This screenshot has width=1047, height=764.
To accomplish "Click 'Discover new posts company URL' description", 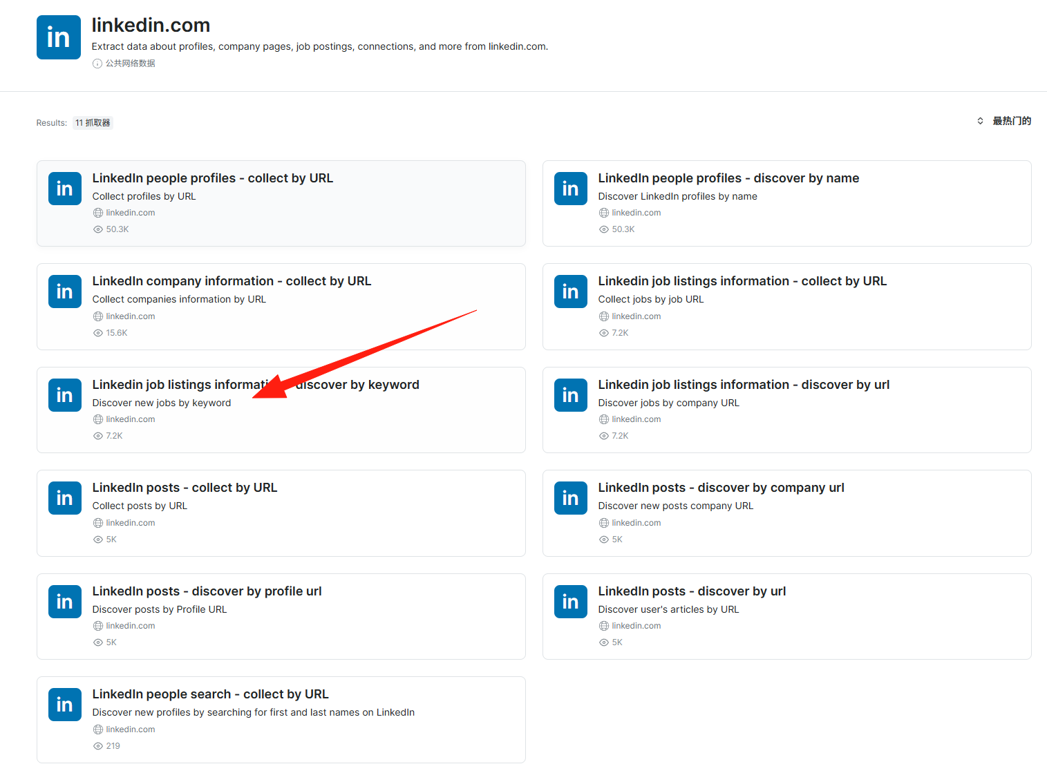I will tap(676, 506).
